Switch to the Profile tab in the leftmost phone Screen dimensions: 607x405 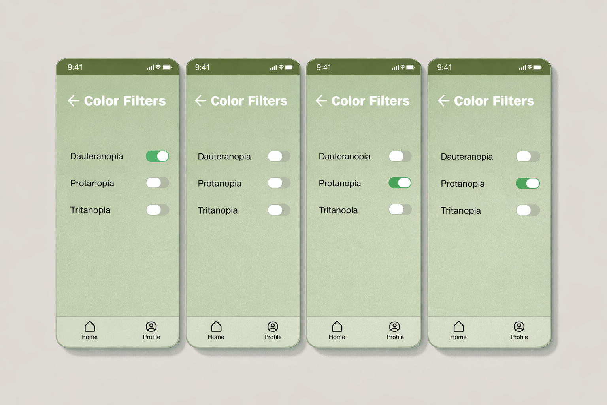[x=151, y=330]
